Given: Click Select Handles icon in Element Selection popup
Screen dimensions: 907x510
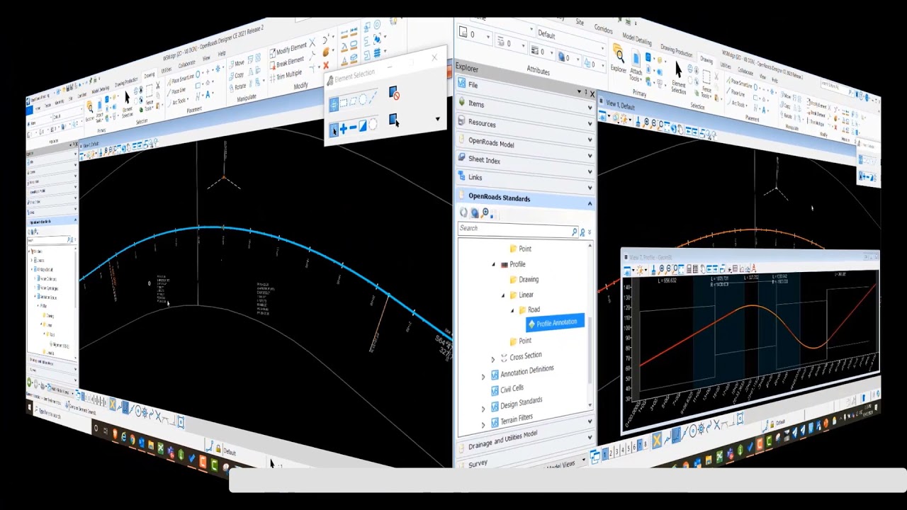Looking at the screenshot, I should pos(394,120).
